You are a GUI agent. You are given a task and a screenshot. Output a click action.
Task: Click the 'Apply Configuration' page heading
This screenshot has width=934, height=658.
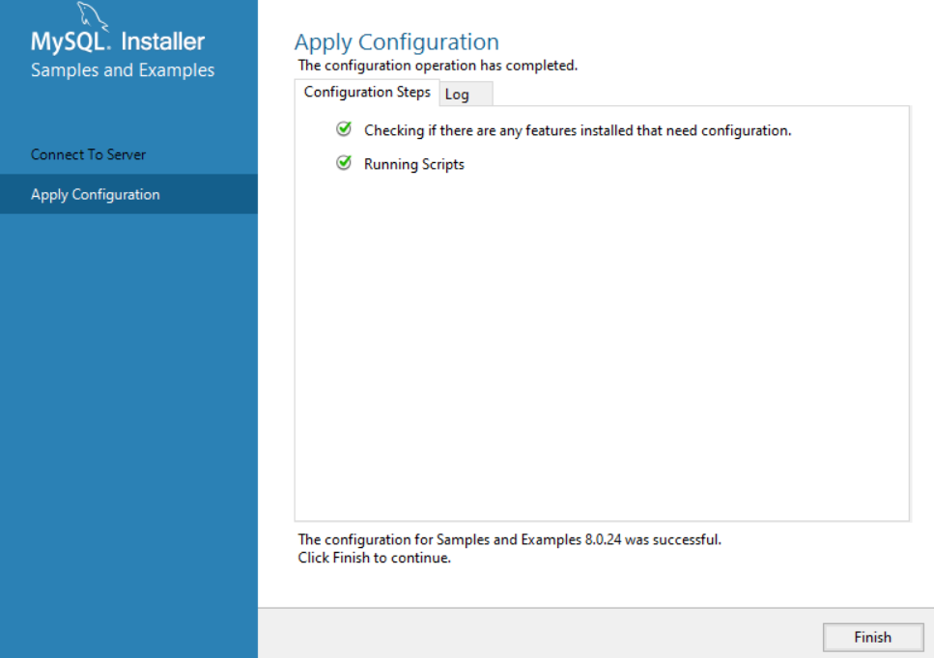[x=397, y=42]
